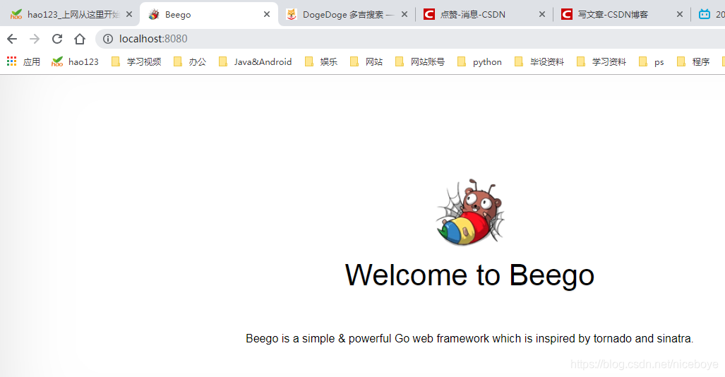Open the browser home page
Image resolution: width=725 pixels, height=377 pixels.
(80, 39)
